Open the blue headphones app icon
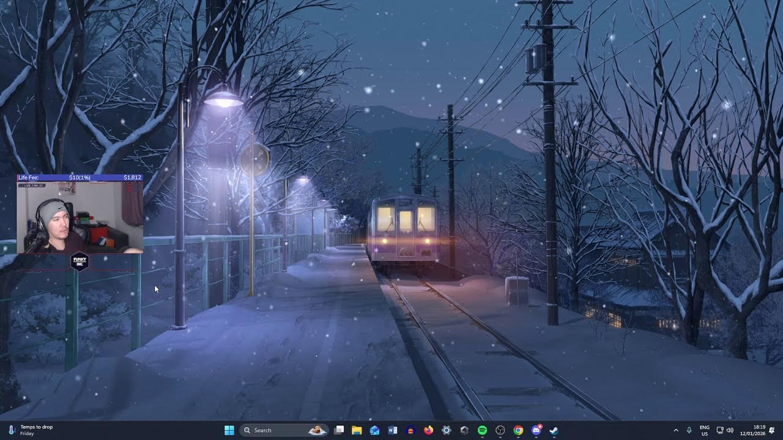This screenshot has height=440, width=783. (410, 430)
